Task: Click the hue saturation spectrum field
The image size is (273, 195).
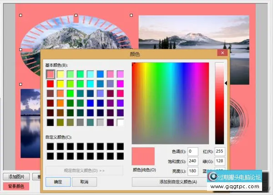Action: pyautogui.click(x=170, y=103)
